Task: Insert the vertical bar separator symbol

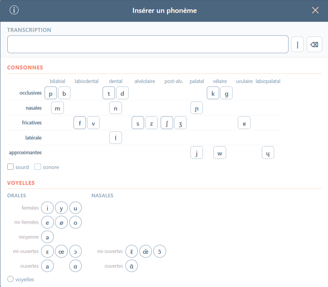Action: (297, 44)
